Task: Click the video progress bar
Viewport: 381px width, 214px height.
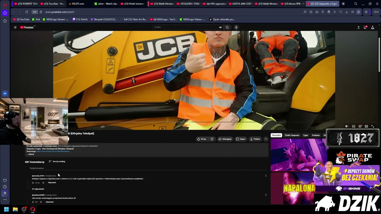Action: point(194,122)
